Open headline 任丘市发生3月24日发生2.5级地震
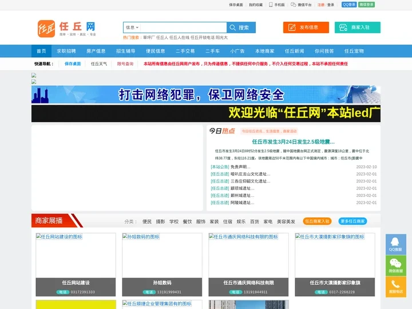 click(x=293, y=142)
